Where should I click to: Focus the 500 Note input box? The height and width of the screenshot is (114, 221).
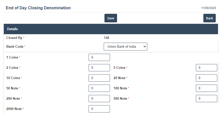tap(206, 98)
